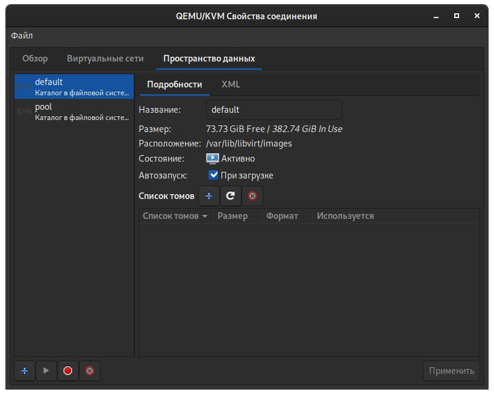The height and width of the screenshot is (395, 494).
Task: Click the Название input field
Action: click(274, 110)
